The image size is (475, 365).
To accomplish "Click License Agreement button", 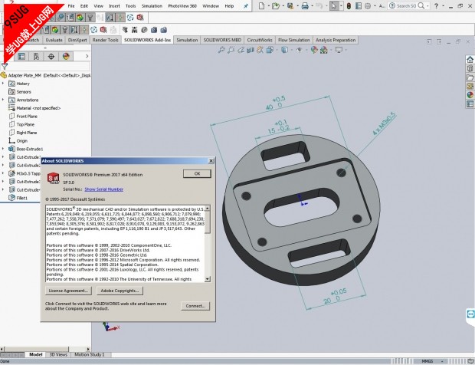I will click(68, 291).
